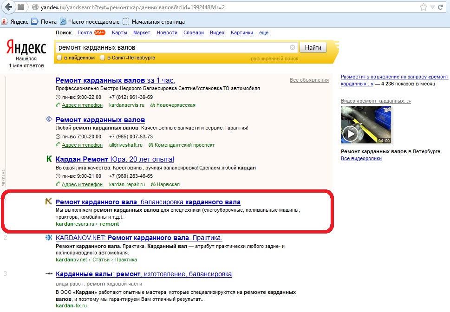
Task: Click the kardan-fix.ru favicon
Action: click(49, 273)
